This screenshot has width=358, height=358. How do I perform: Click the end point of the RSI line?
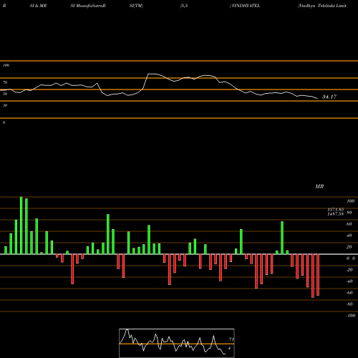[x=317, y=98]
